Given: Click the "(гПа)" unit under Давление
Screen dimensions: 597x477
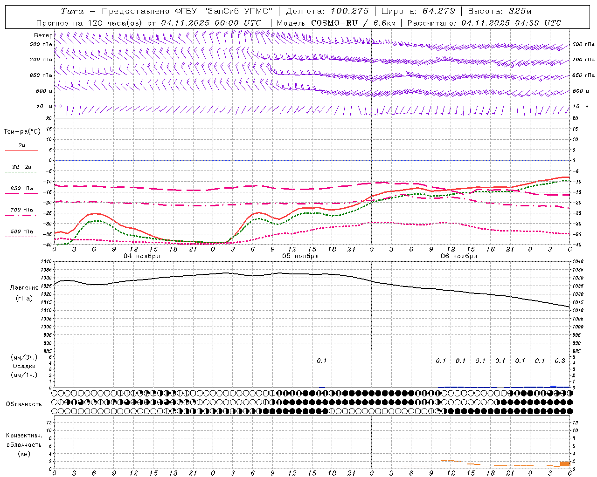Looking at the screenshot, I should [x=24, y=298].
